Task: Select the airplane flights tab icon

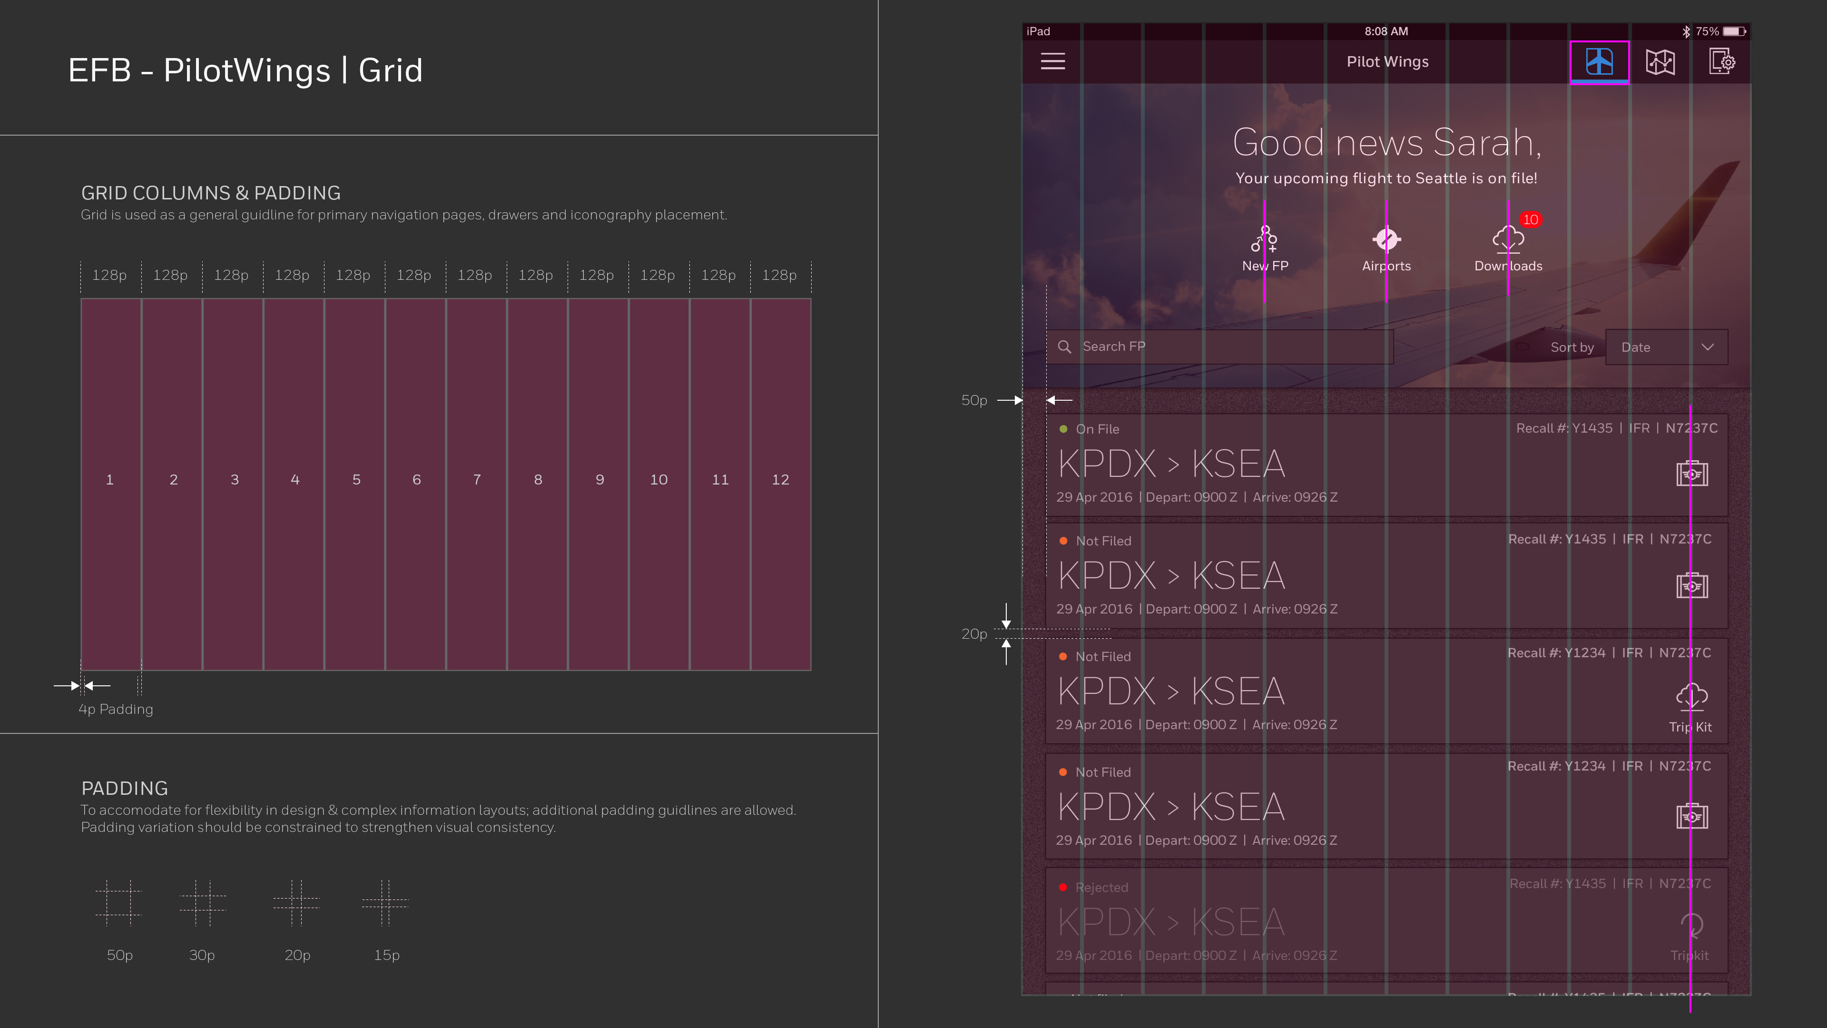Action: pos(1599,62)
